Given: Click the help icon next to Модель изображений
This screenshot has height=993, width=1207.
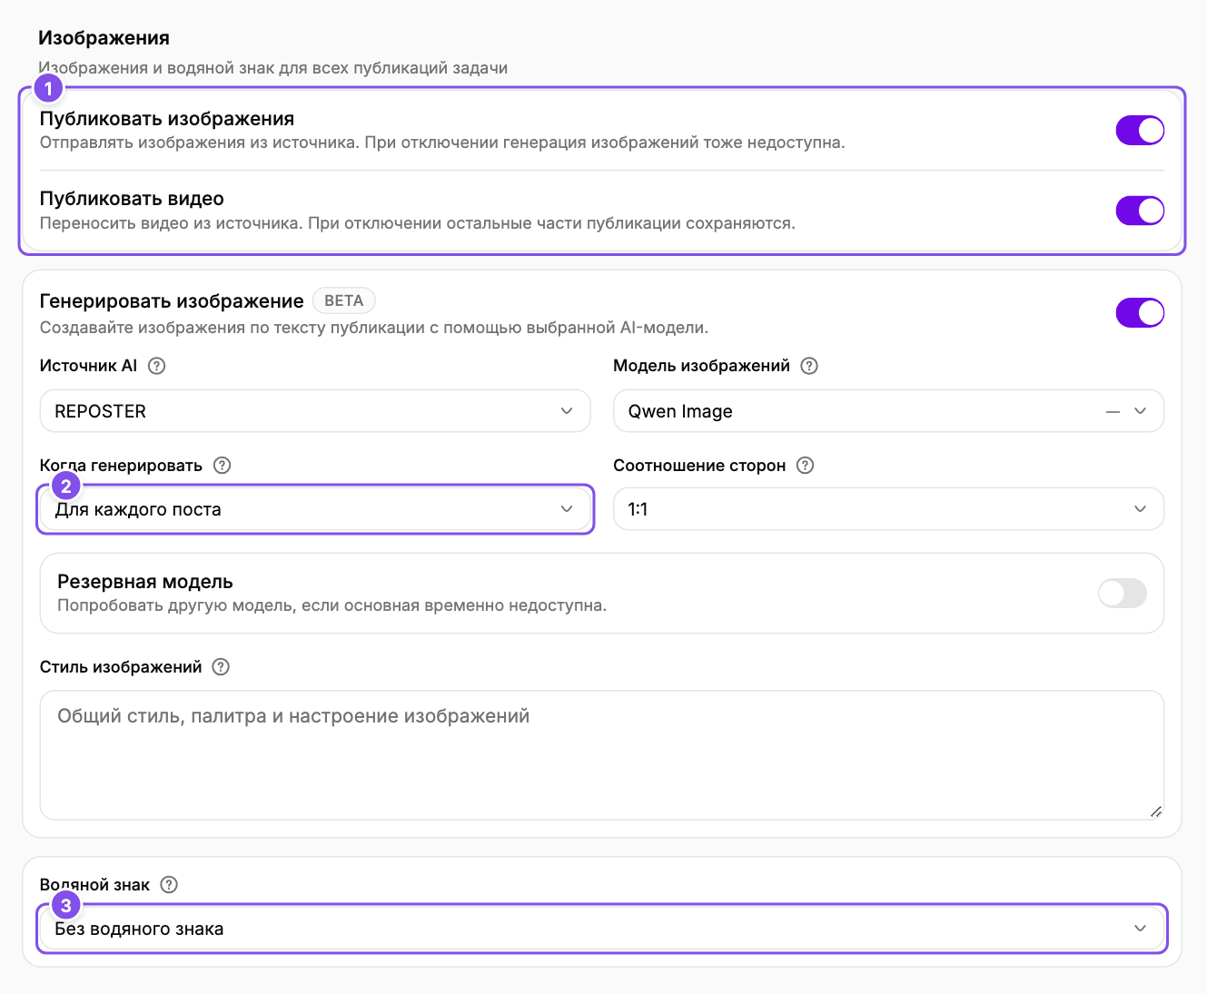Looking at the screenshot, I should 809,366.
